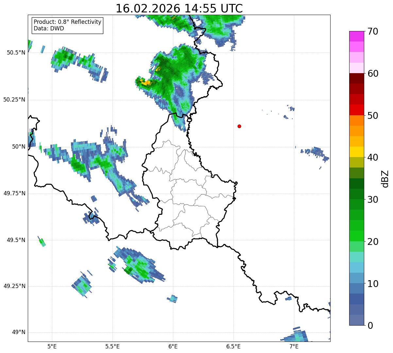Click the 49°N latitude label

pyautogui.click(x=19, y=332)
